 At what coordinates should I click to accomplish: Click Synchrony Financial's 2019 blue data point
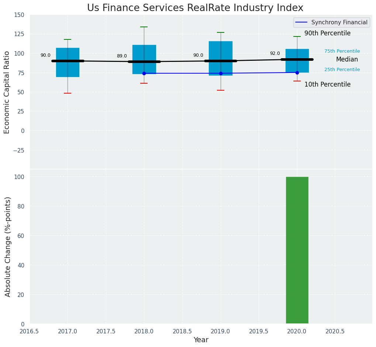221,73
